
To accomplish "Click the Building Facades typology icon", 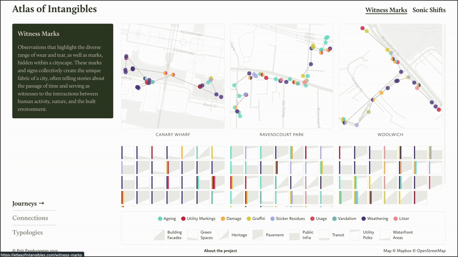I will click(x=159, y=235).
